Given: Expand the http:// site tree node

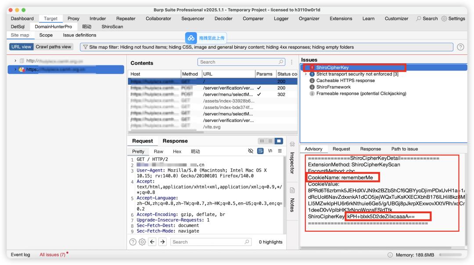Looking at the screenshot, I should [15, 61].
